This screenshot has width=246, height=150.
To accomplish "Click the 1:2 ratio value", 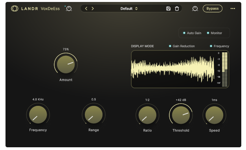I will tap(147, 100).
